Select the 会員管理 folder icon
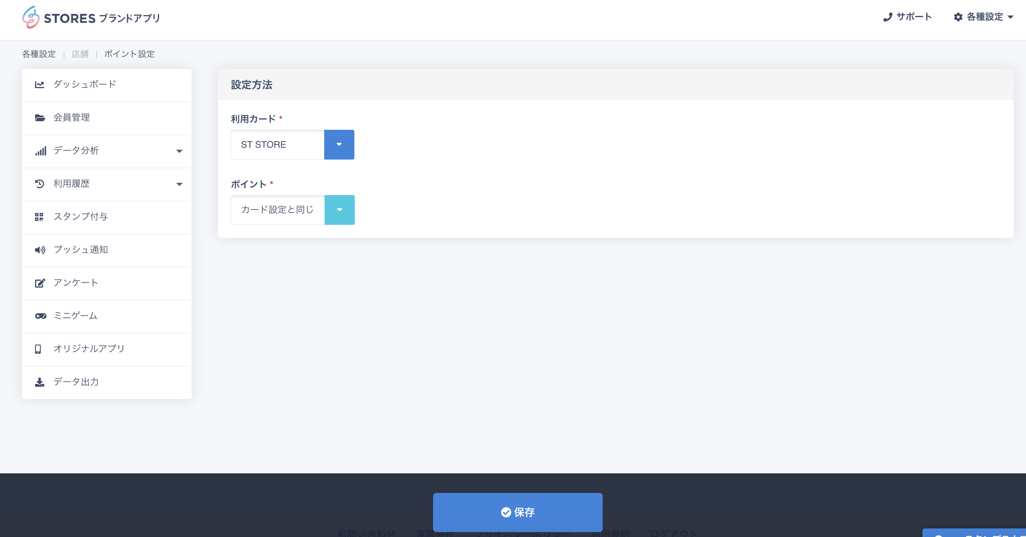Screen dimensions: 1026x537 (40, 118)
